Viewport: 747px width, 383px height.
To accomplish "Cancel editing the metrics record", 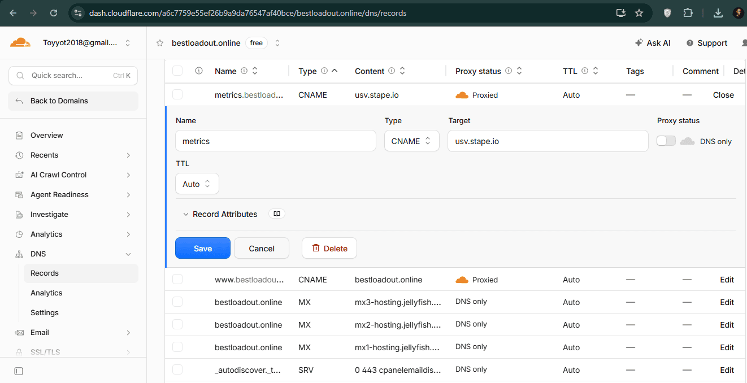I will tap(262, 248).
